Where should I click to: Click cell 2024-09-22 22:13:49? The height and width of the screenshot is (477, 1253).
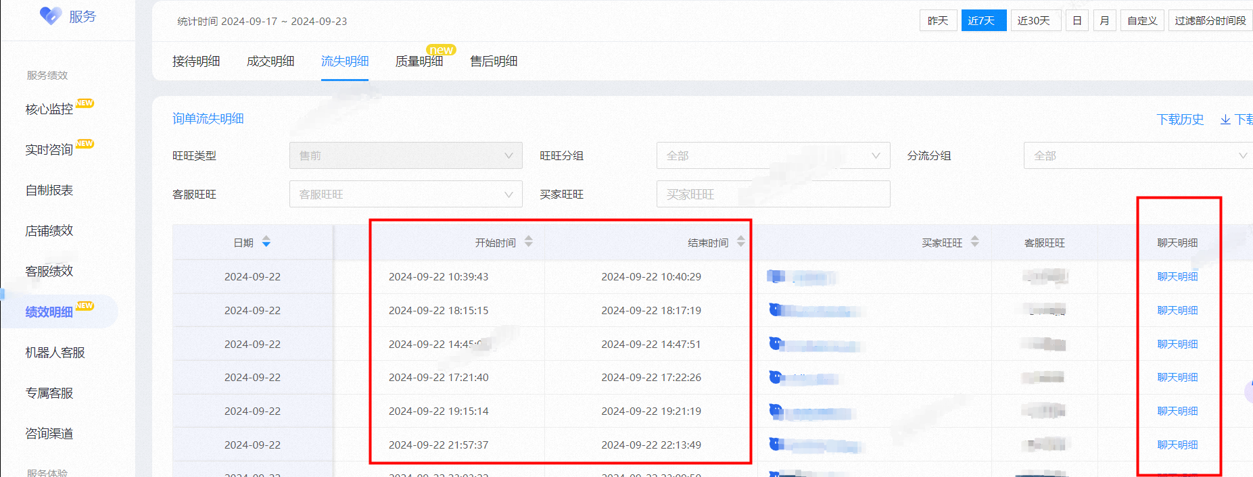[651, 445]
